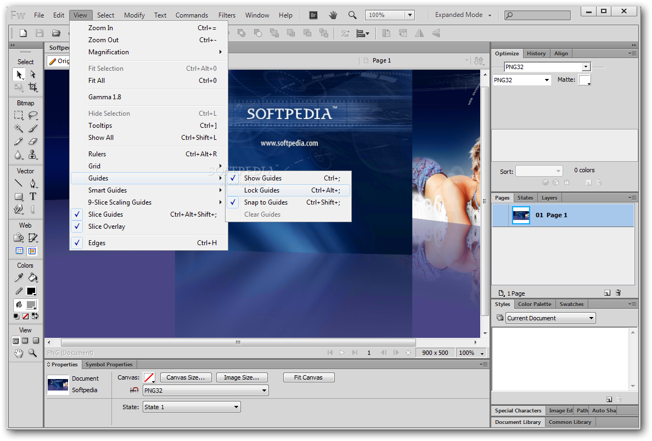Select the Text tool

[33, 196]
